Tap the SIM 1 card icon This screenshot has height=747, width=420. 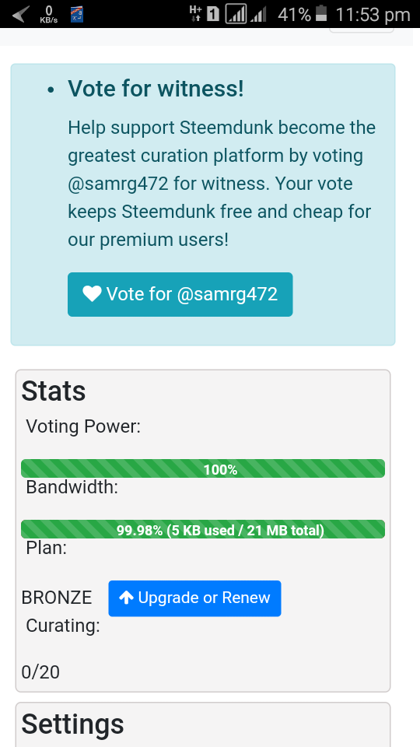tap(213, 14)
